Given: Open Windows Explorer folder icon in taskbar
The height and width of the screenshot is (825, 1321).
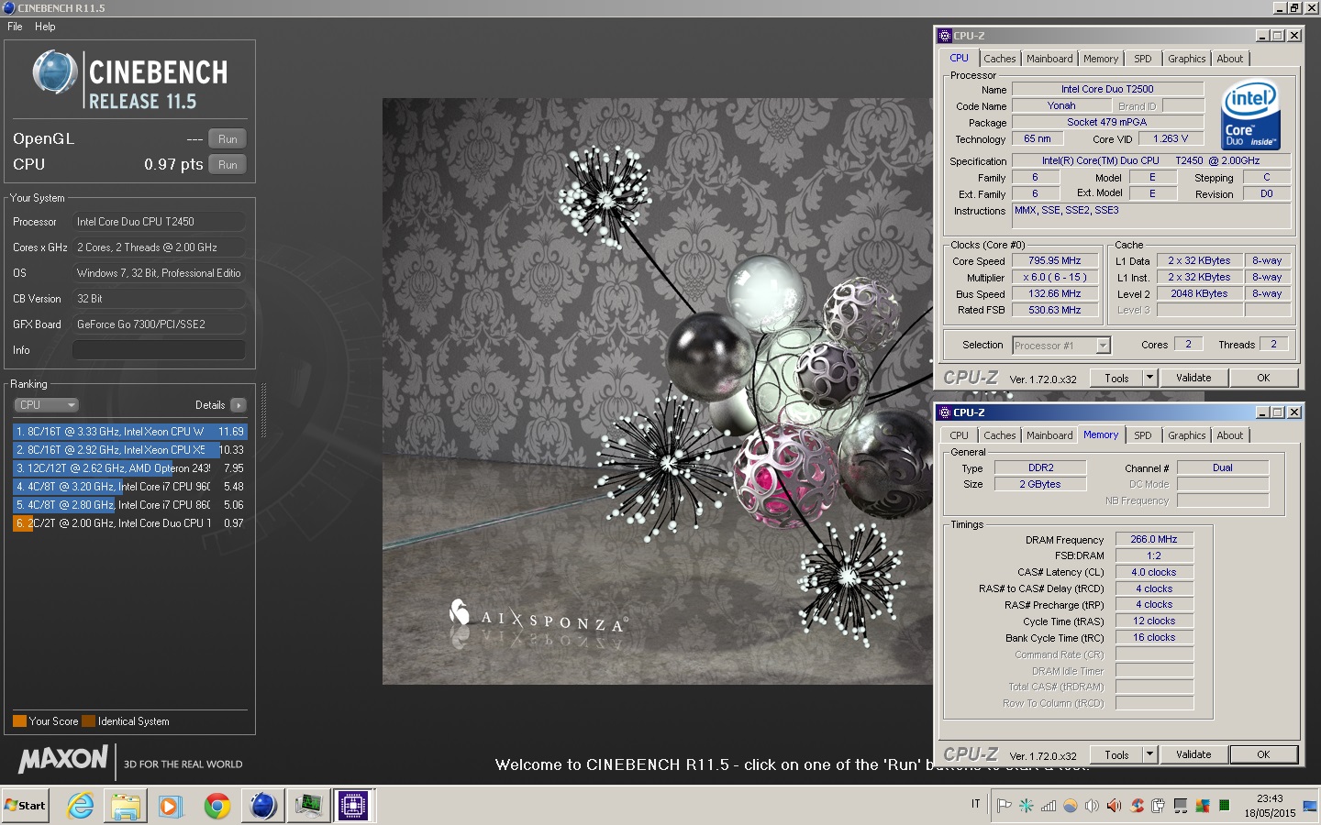Looking at the screenshot, I should click(126, 806).
